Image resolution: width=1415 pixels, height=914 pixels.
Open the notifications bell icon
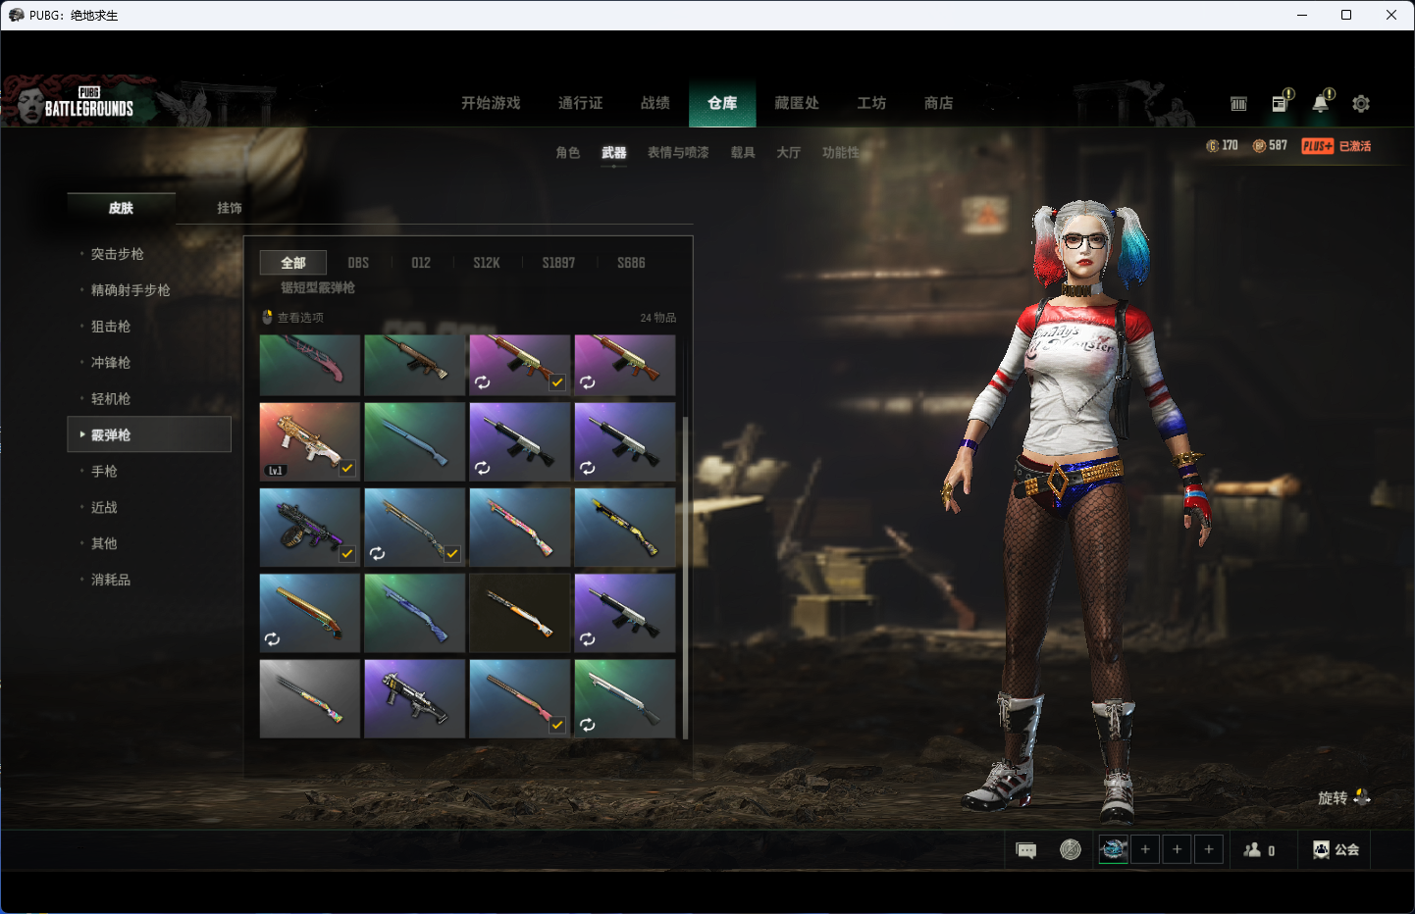pyautogui.click(x=1321, y=103)
